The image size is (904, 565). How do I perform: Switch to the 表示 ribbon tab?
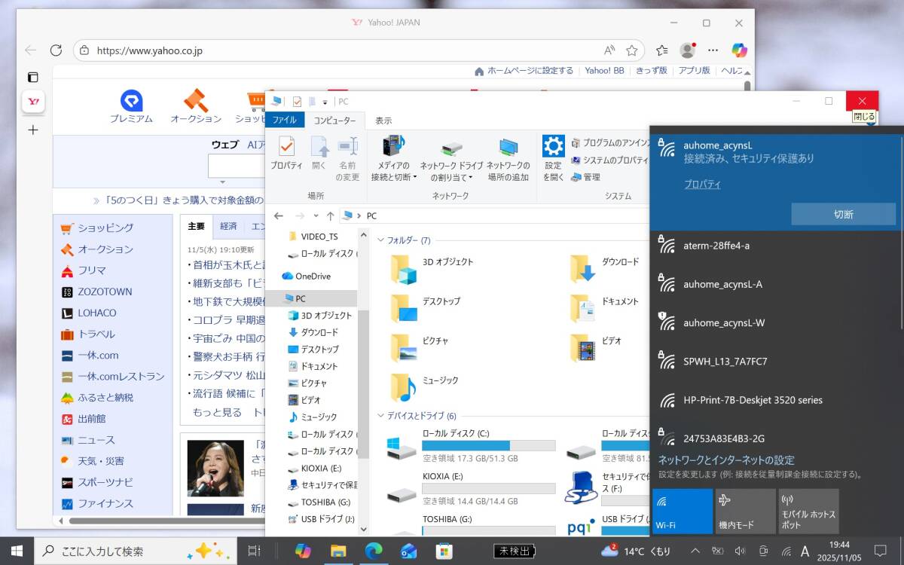tap(383, 121)
